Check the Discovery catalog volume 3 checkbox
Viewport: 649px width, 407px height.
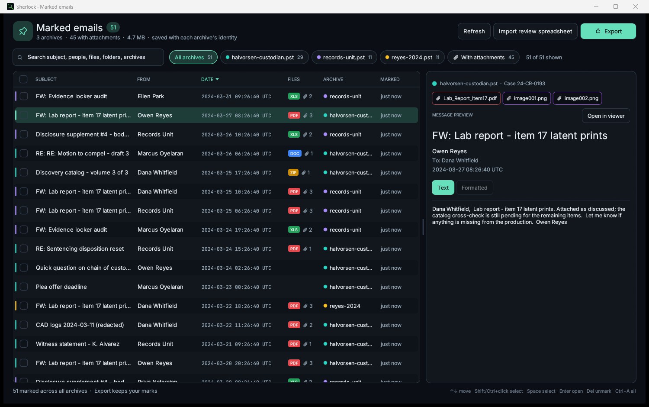(x=24, y=172)
